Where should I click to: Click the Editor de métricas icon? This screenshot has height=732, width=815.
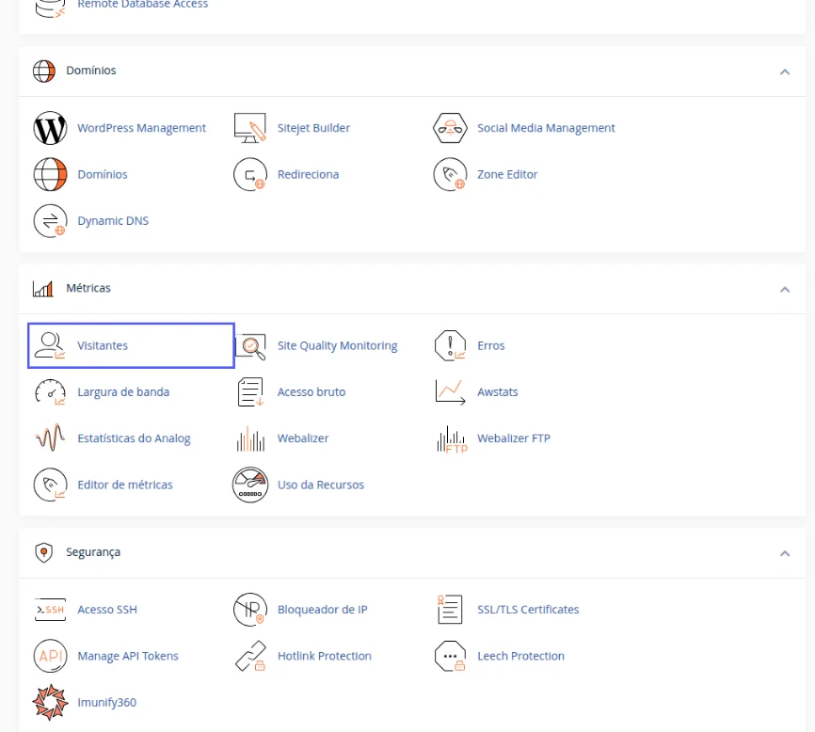click(x=50, y=485)
